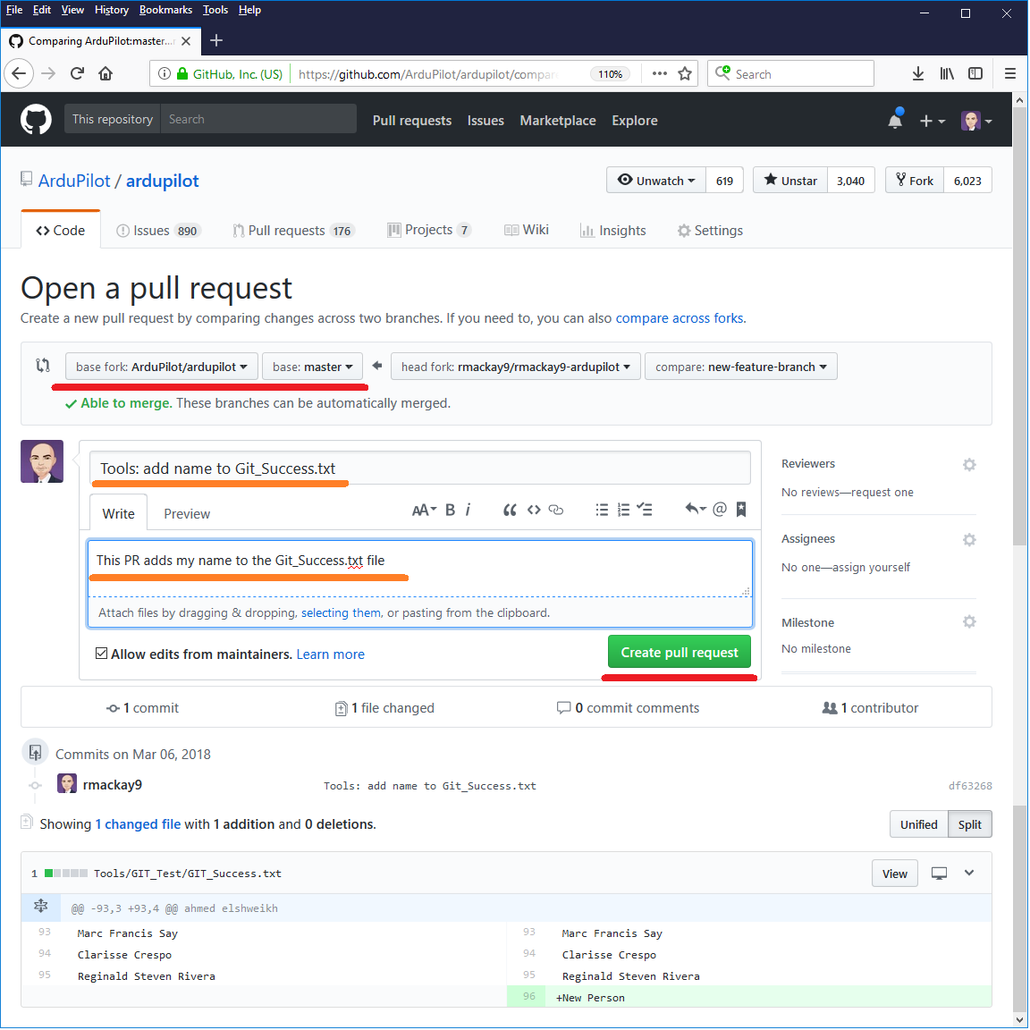The height and width of the screenshot is (1030, 1030).
Task: Switch to the Preview tab
Action: [x=187, y=514]
